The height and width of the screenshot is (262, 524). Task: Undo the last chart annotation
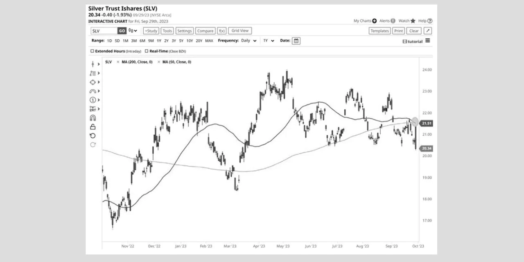(x=93, y=136)
